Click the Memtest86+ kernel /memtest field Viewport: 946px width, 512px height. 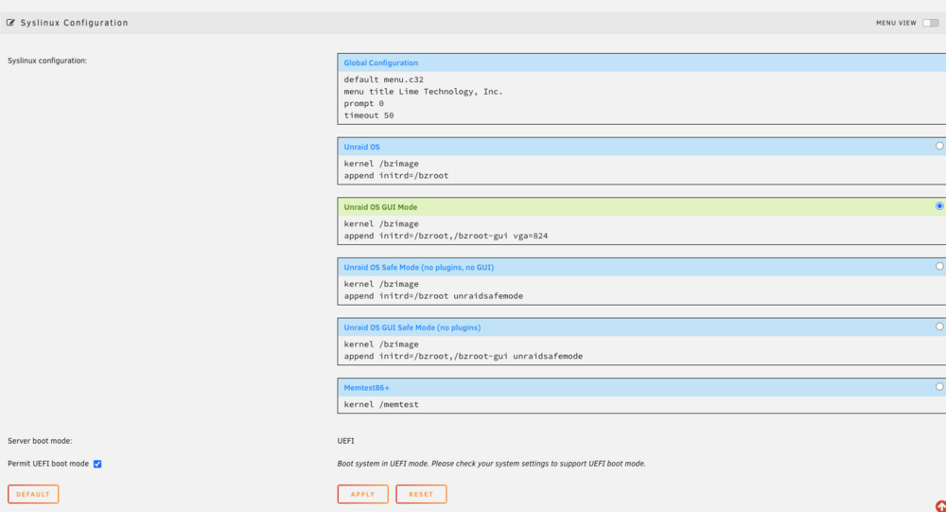[x=642, y=404]
